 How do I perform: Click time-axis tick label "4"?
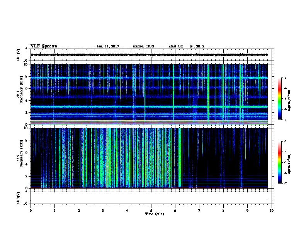127,210
